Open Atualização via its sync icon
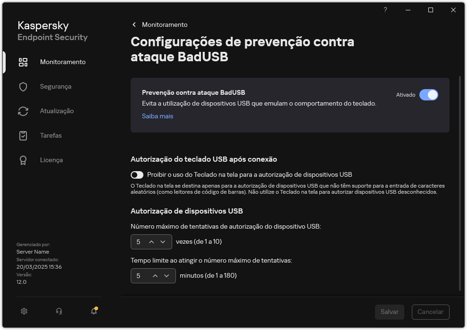 [x=23, y=111]
